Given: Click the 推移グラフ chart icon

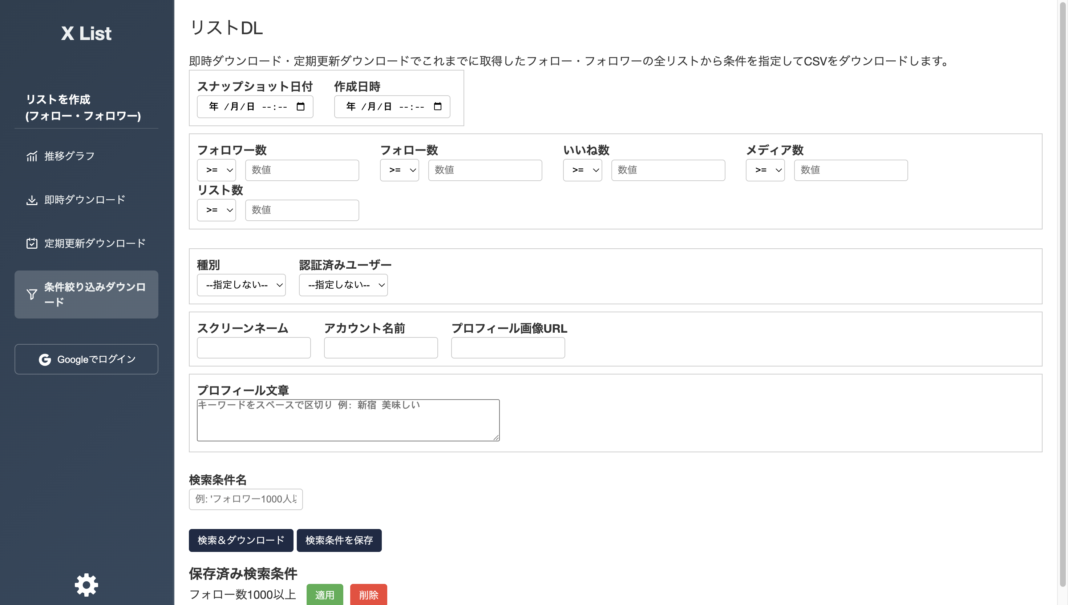Looking at the screenshot, I should [32, 156].
